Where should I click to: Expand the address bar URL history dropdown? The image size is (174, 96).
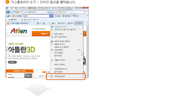[x=47, y=12]
